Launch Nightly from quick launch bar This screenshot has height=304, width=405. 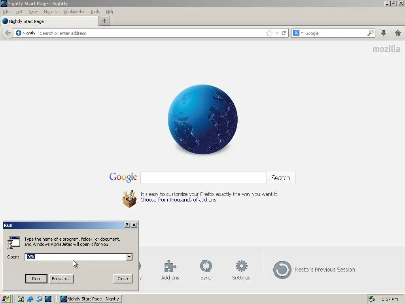[x=48, y=299]
